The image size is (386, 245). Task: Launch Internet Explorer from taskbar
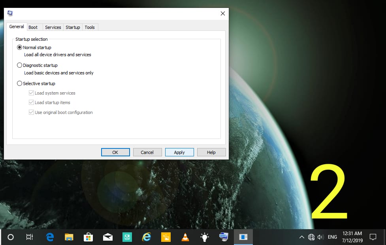147,237
